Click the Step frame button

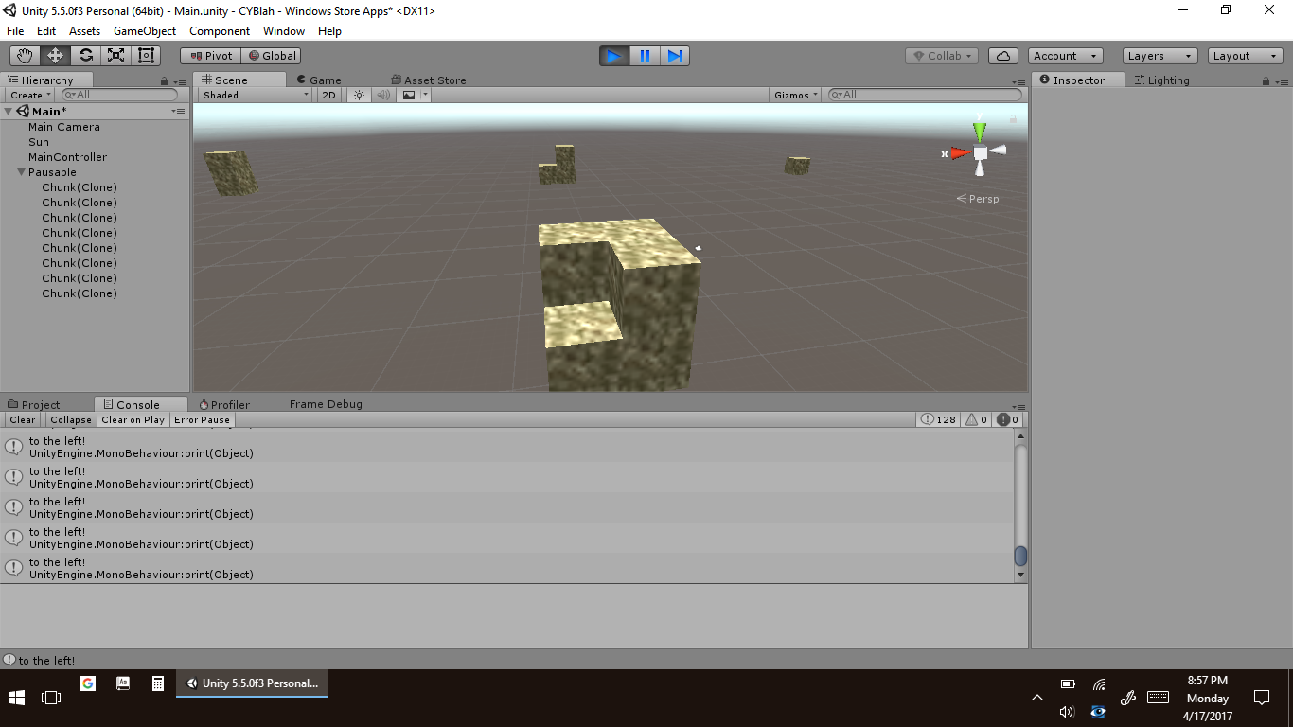(675, 56)
